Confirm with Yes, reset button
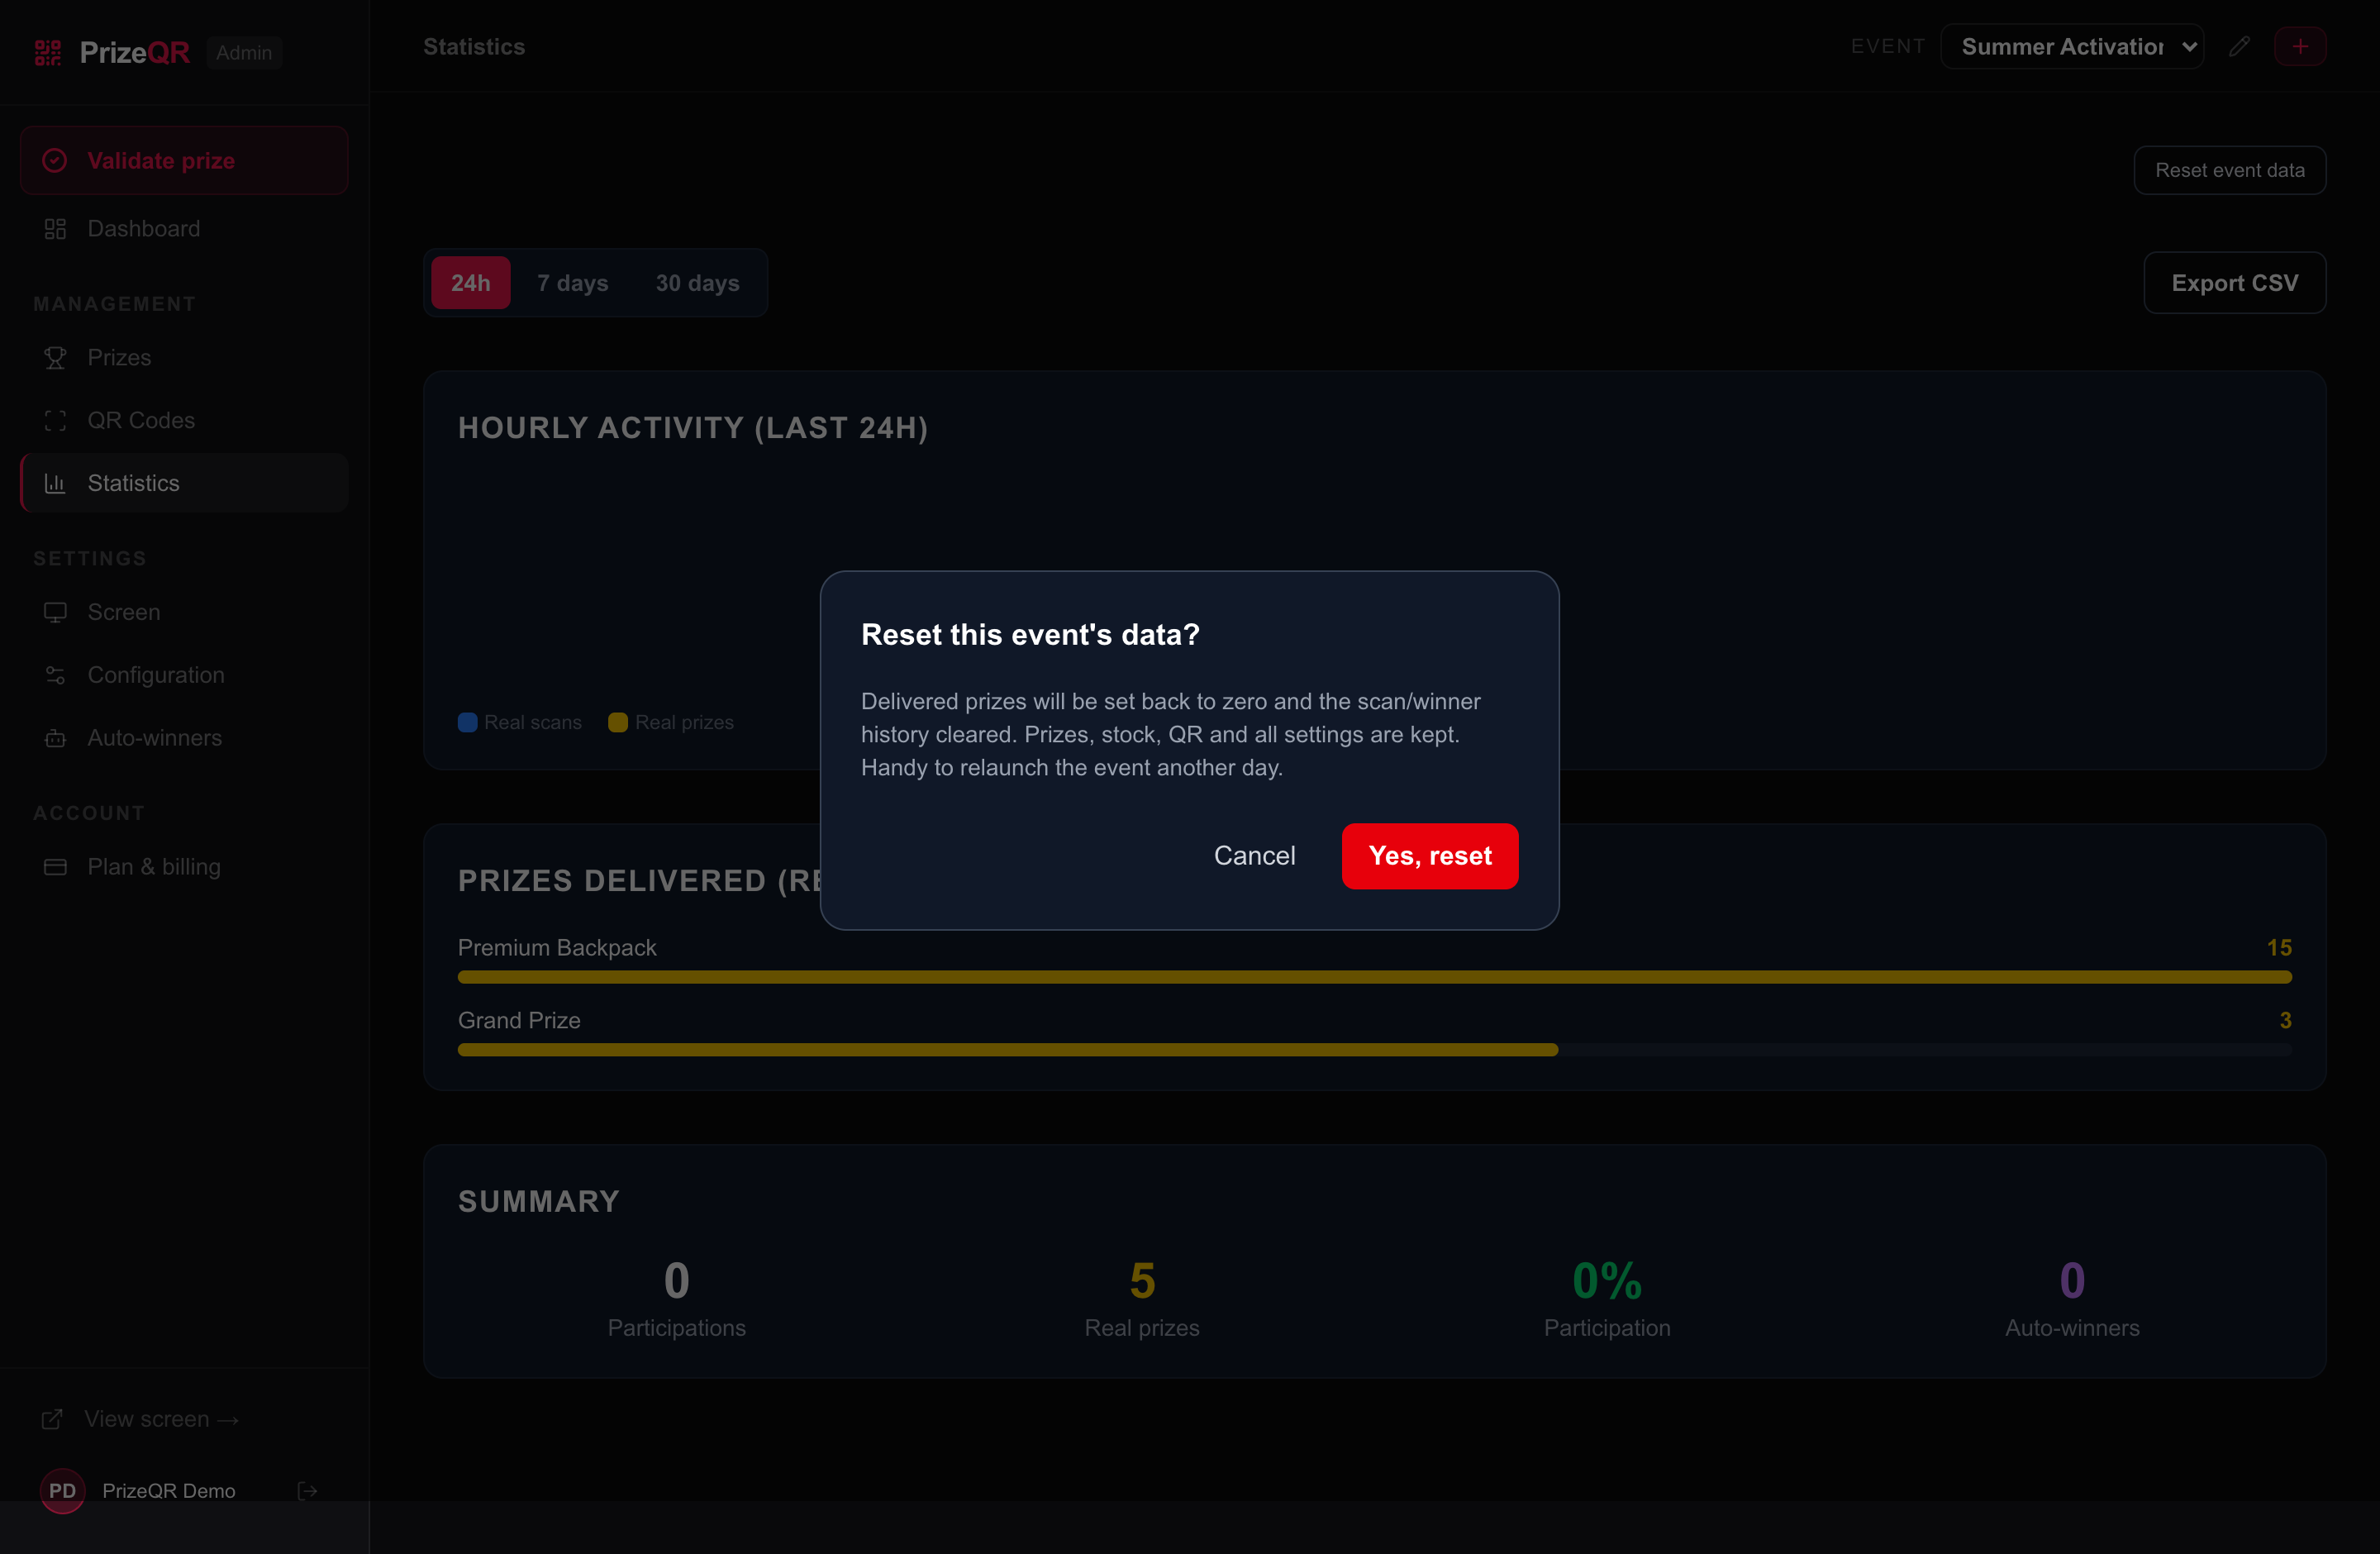Viewport: 2380px width, 1554px height. point(1430,856)
